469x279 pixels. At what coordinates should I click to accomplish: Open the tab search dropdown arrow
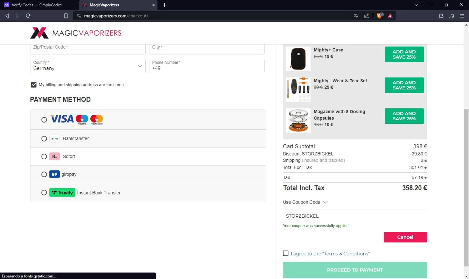[416, 5]
